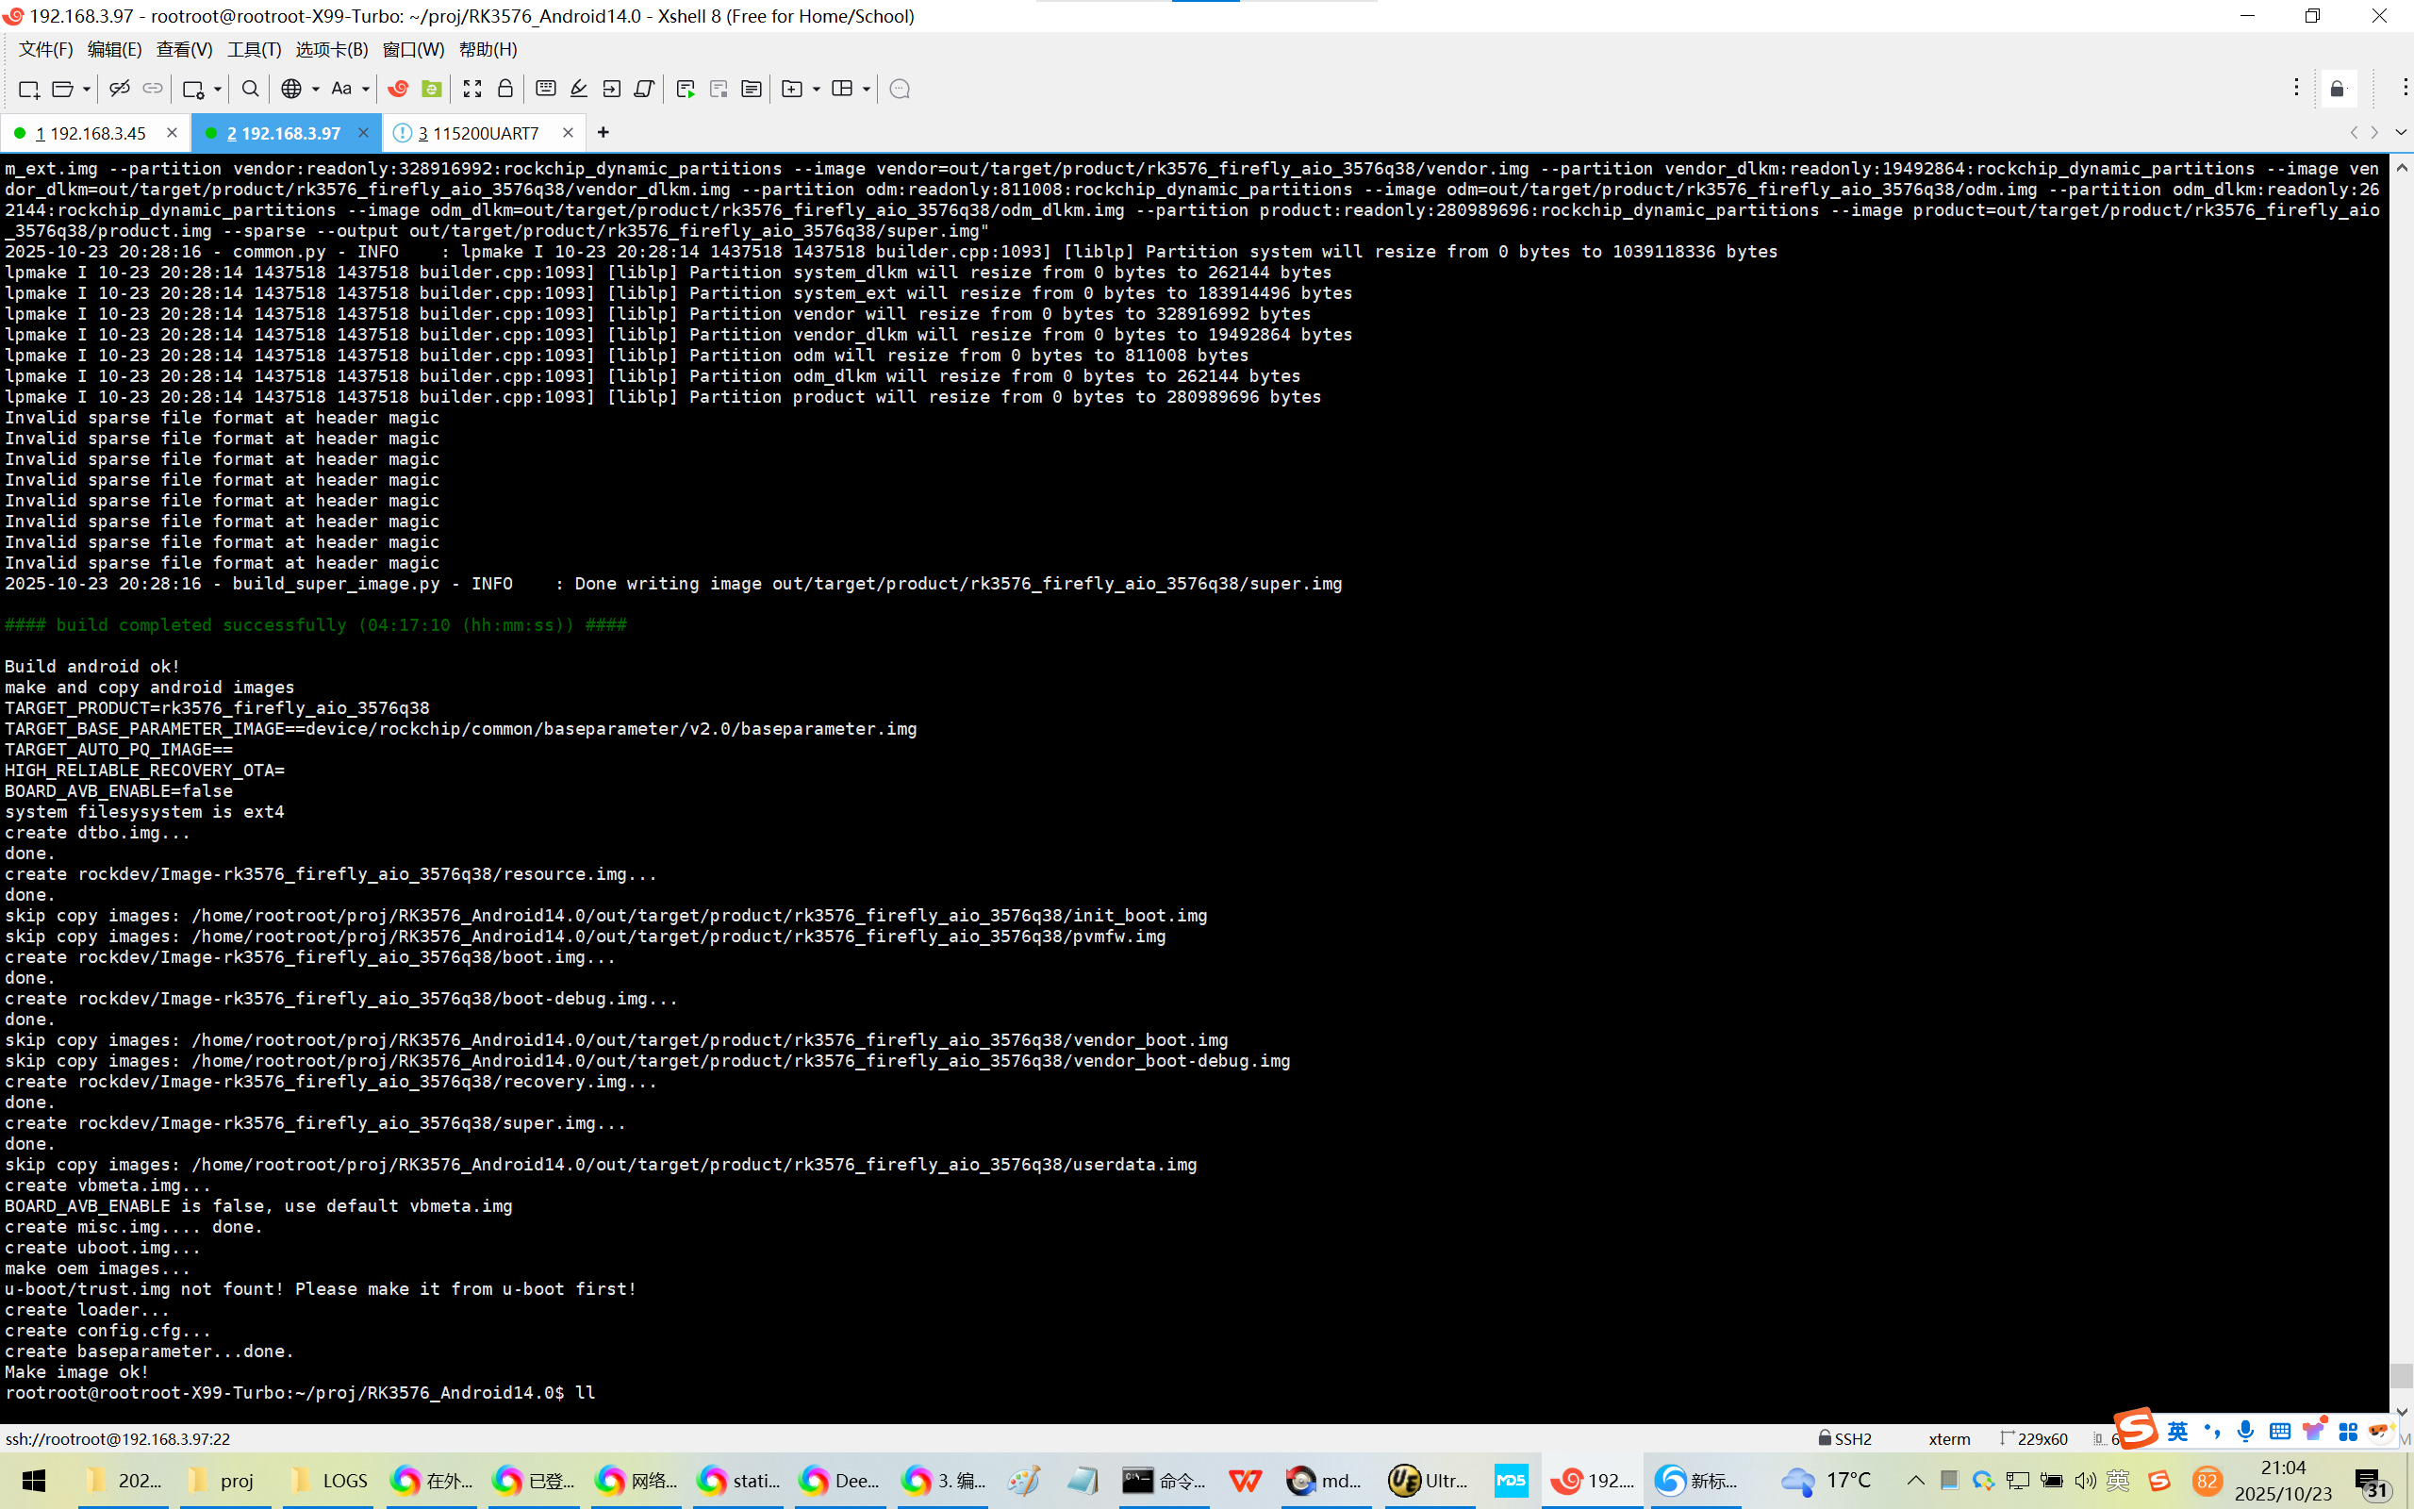Viewport: 2414px width, 1509px height.
Task: Open the proj folder in taskbar
Action: click(x=224, y=1480)
